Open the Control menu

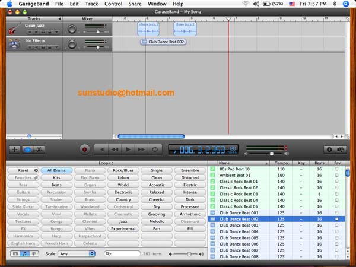(x=113, y=4)
